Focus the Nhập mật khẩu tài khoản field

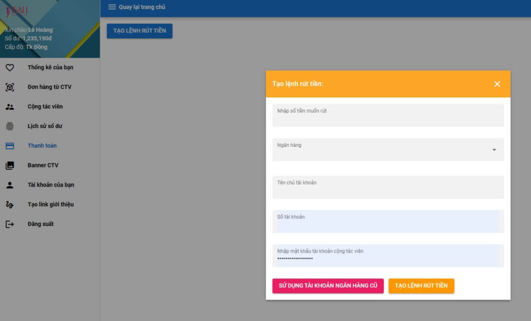point(388,256)
